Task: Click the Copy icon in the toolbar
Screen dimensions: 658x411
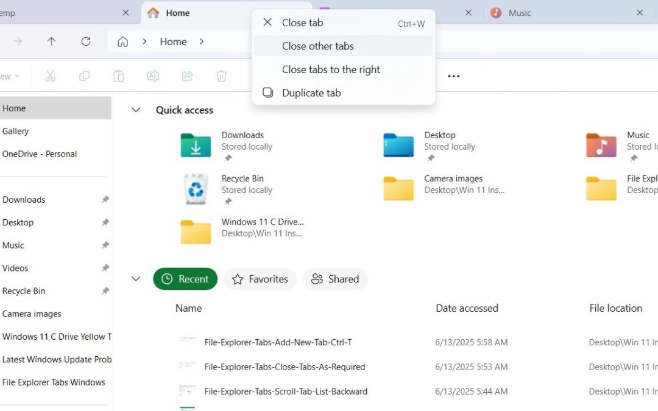Action: tap(84, 76)
